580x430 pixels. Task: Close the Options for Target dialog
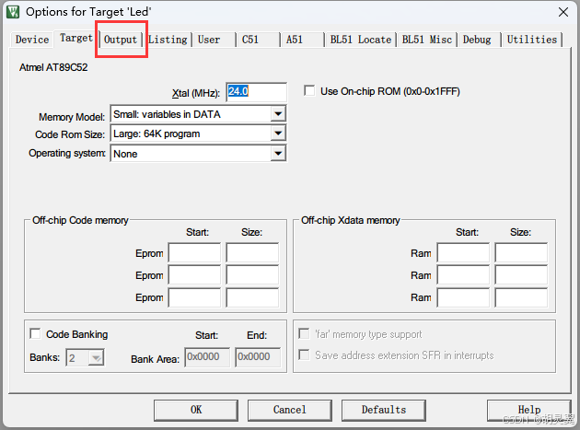(x=563, y=12)
